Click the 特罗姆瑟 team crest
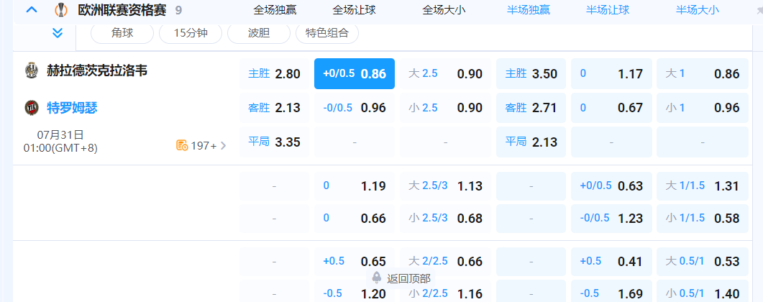763x302 pixels. [x=32, y=107]
